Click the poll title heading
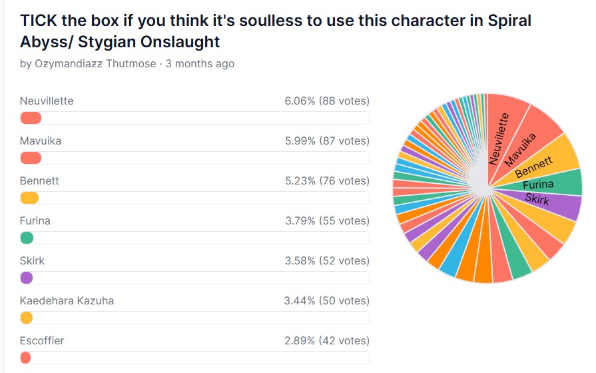The width and height of the screenshot is (596, 373). click(x=276, y=31)
